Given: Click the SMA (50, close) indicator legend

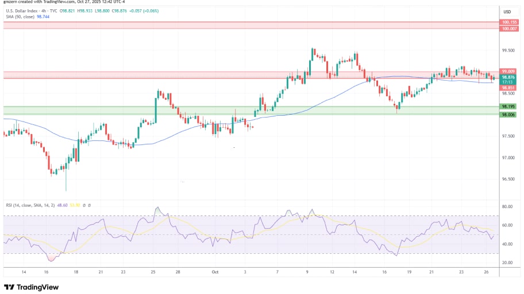Looking at the screenshot, I should [x=18, y=17].
